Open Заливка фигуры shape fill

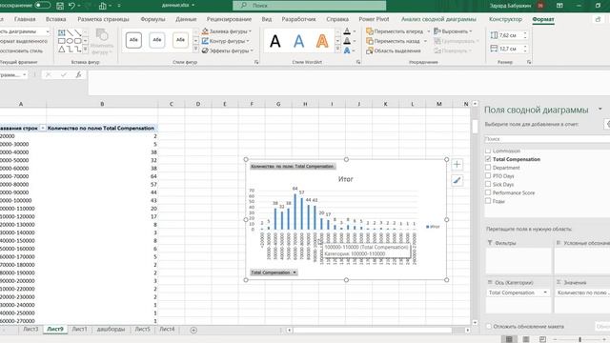click(227, 31)
